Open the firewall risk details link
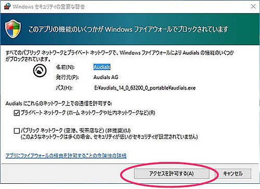This screenshot has width=260, height=189. coord(66,156)
